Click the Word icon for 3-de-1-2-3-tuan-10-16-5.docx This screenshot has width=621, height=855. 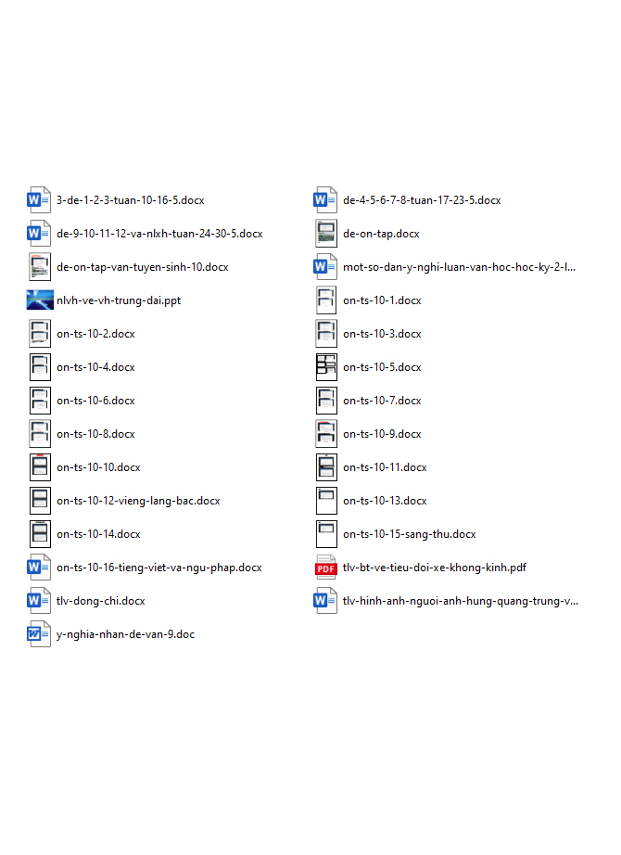pyautogui.click(x=39, y=200)
